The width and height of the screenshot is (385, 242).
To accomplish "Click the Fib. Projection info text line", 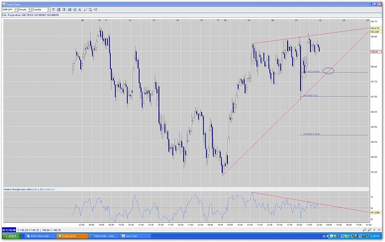I will pos(31,15).
